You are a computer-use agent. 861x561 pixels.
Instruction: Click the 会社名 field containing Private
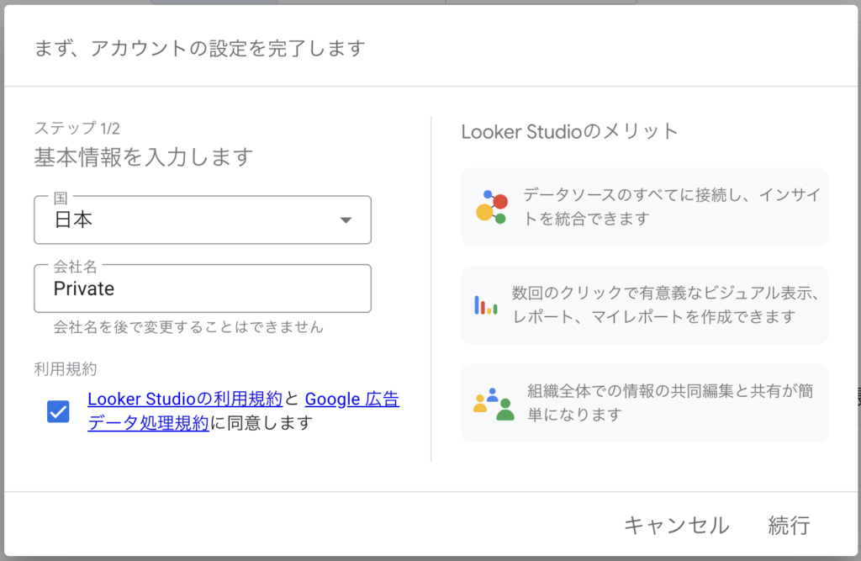pos(202,289)
